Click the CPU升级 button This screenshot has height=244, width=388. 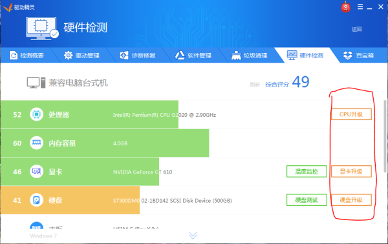click(351, 114)
